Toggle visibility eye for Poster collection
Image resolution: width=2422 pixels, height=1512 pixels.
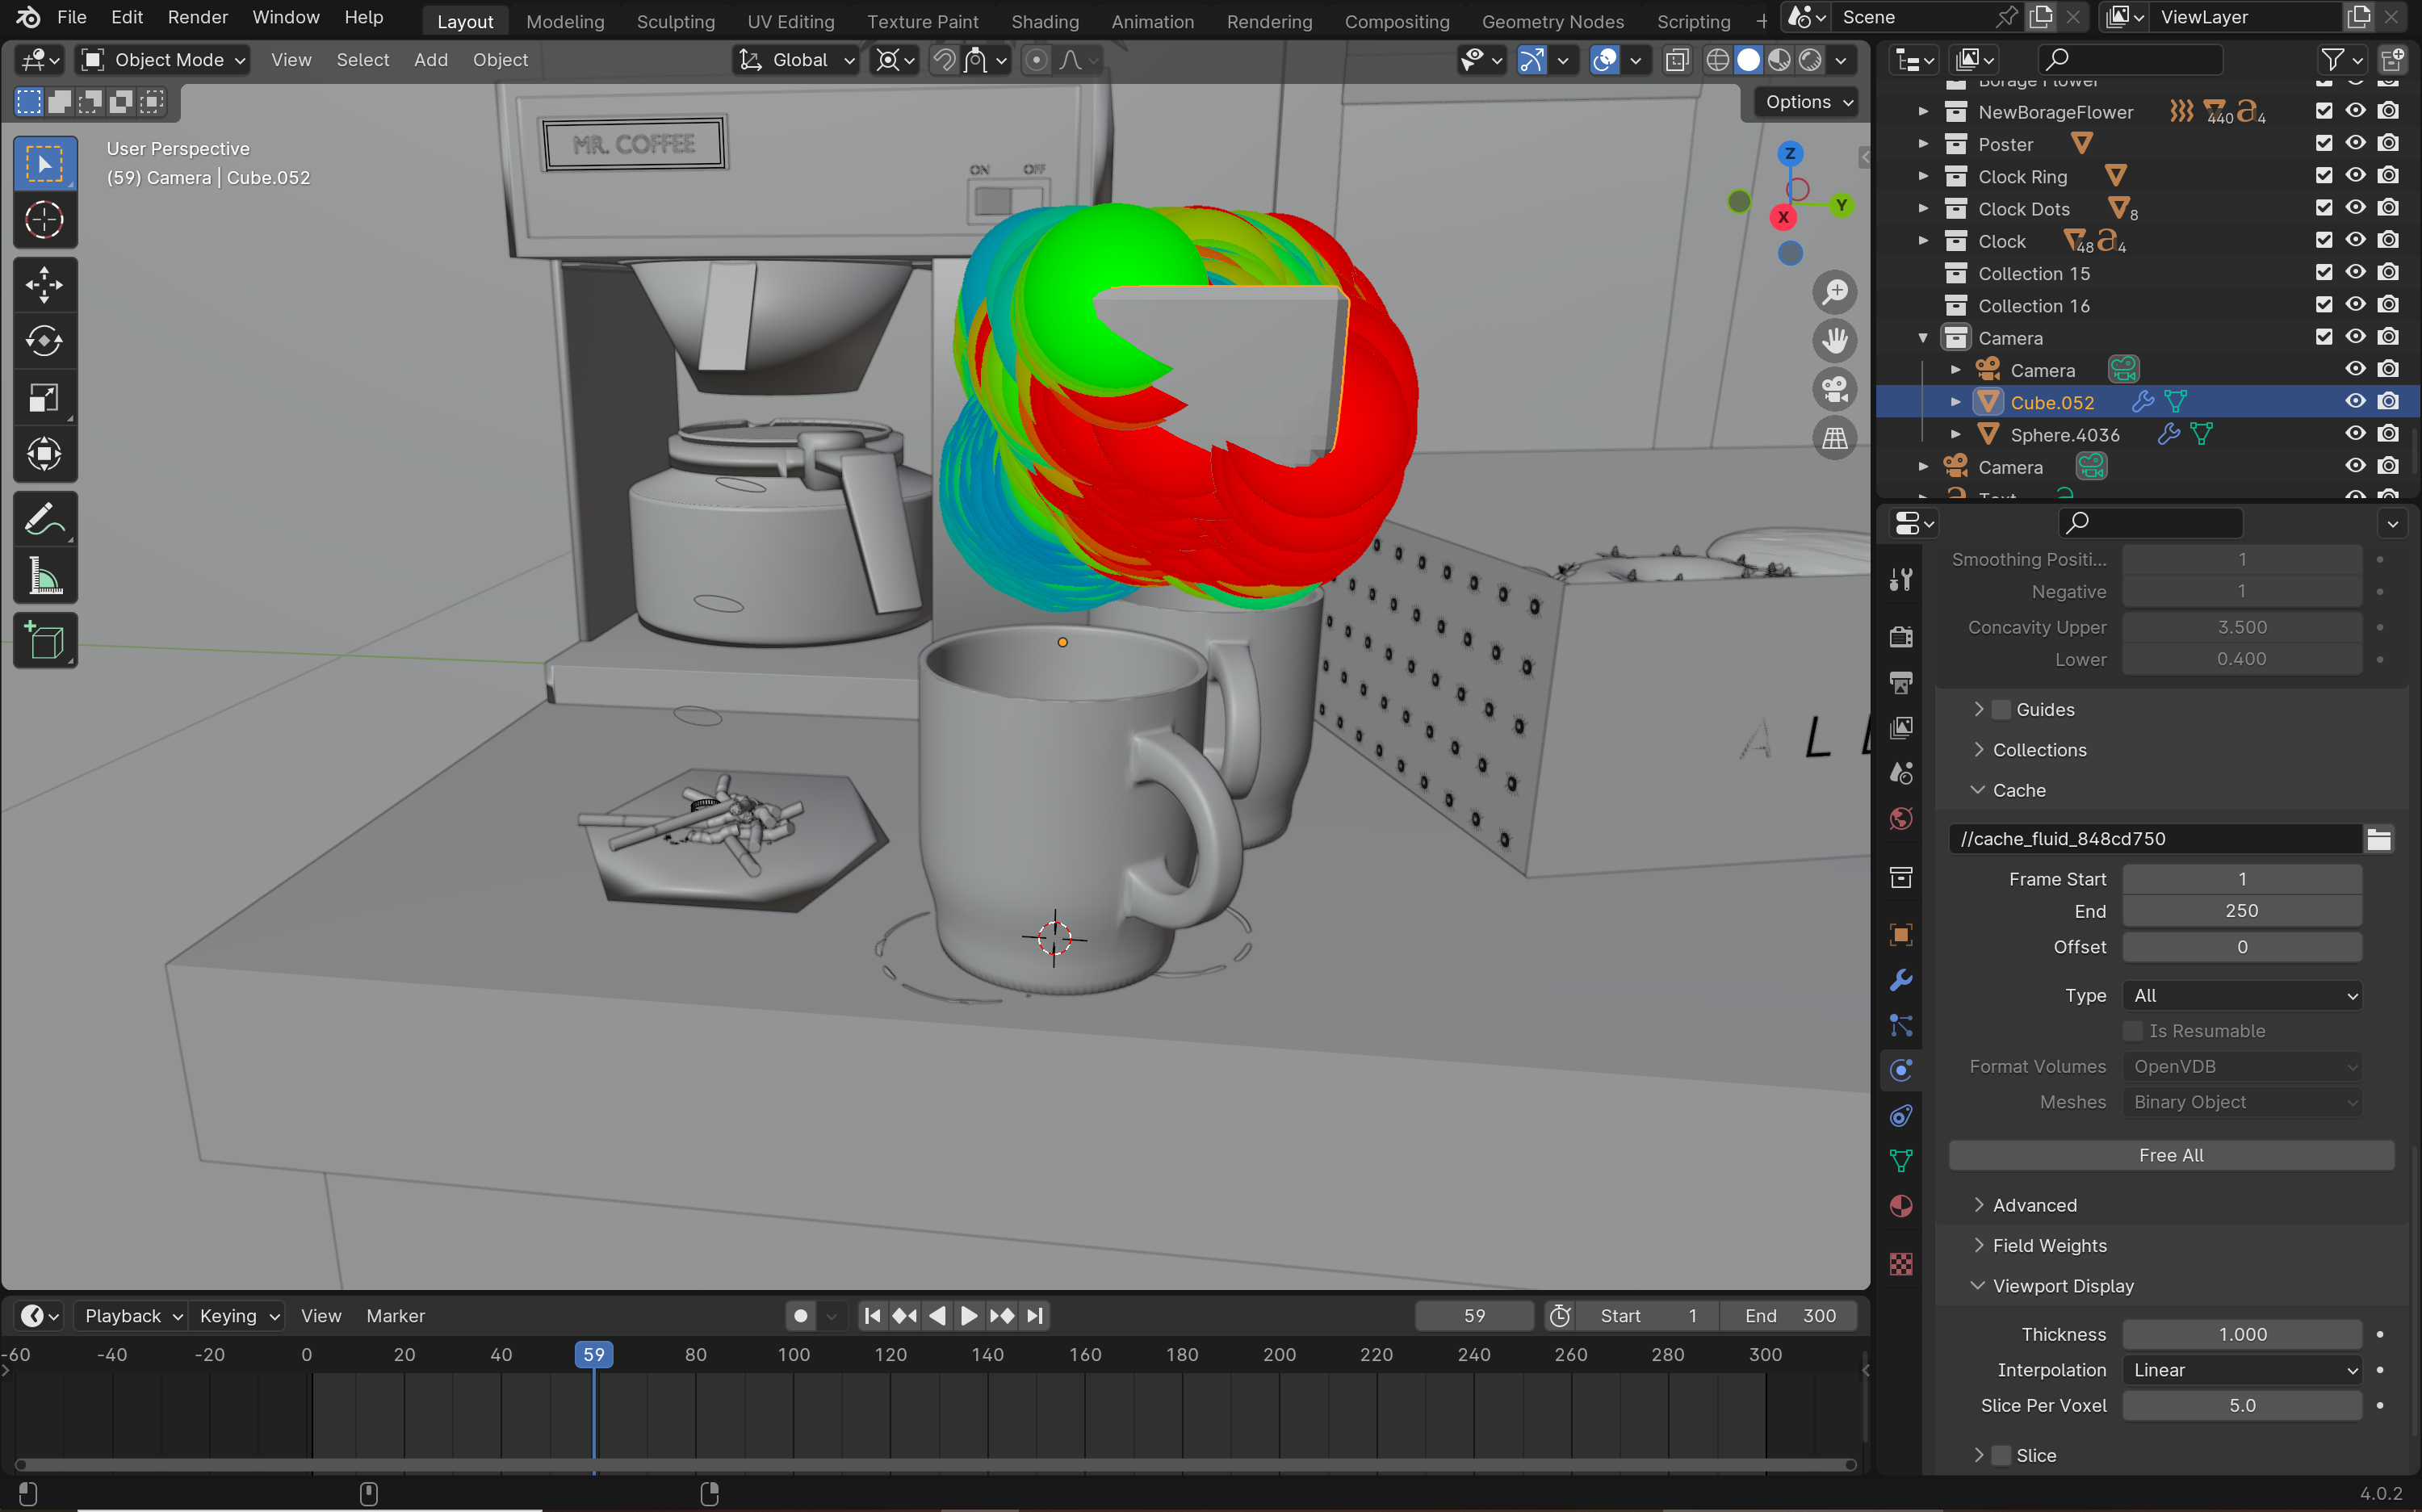coord(2355,143)
